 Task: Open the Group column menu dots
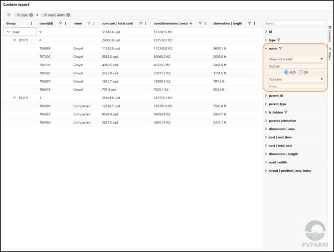click(x=31, y=23)
